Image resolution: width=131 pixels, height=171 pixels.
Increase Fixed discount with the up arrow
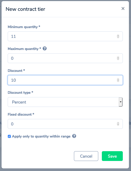coord(118,123)
